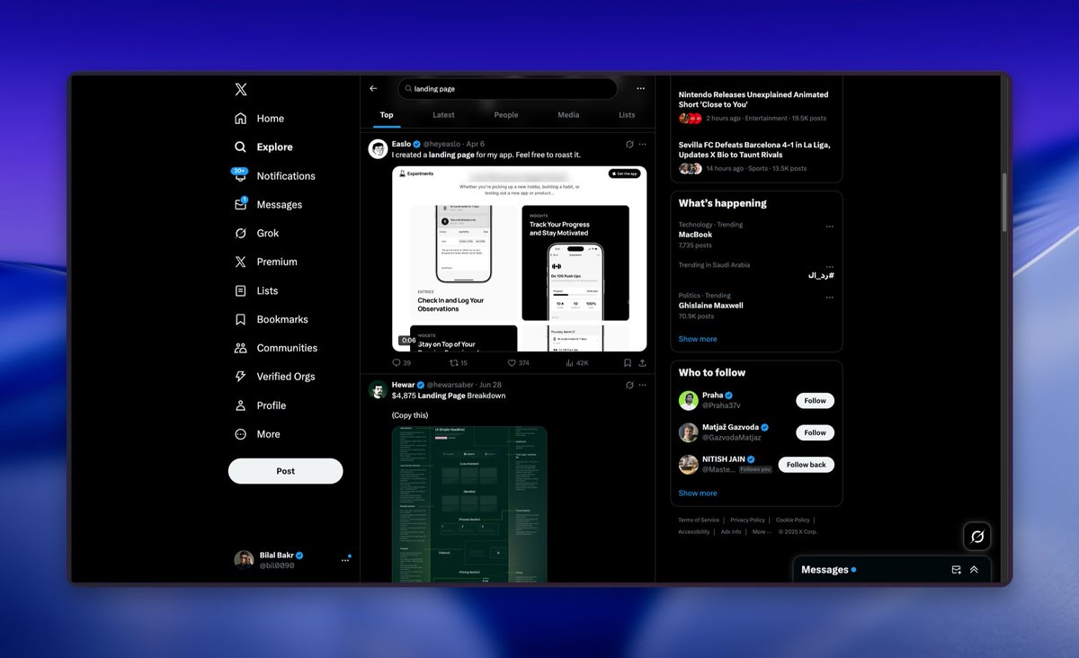Open Verified Orgs in the sidebar

pos(274,377)
